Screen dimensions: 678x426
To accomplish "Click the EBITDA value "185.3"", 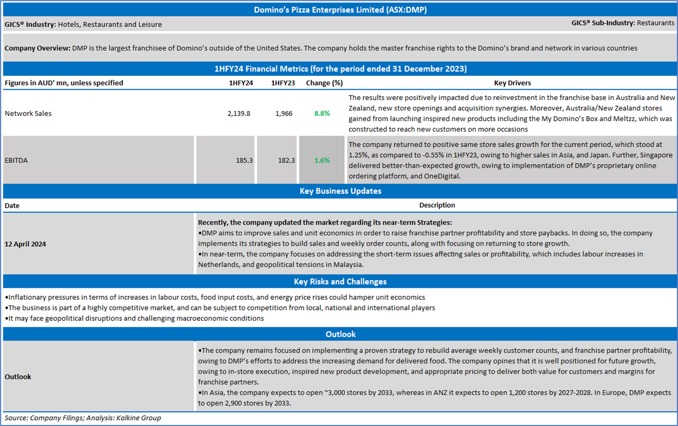I will [244, 160].
